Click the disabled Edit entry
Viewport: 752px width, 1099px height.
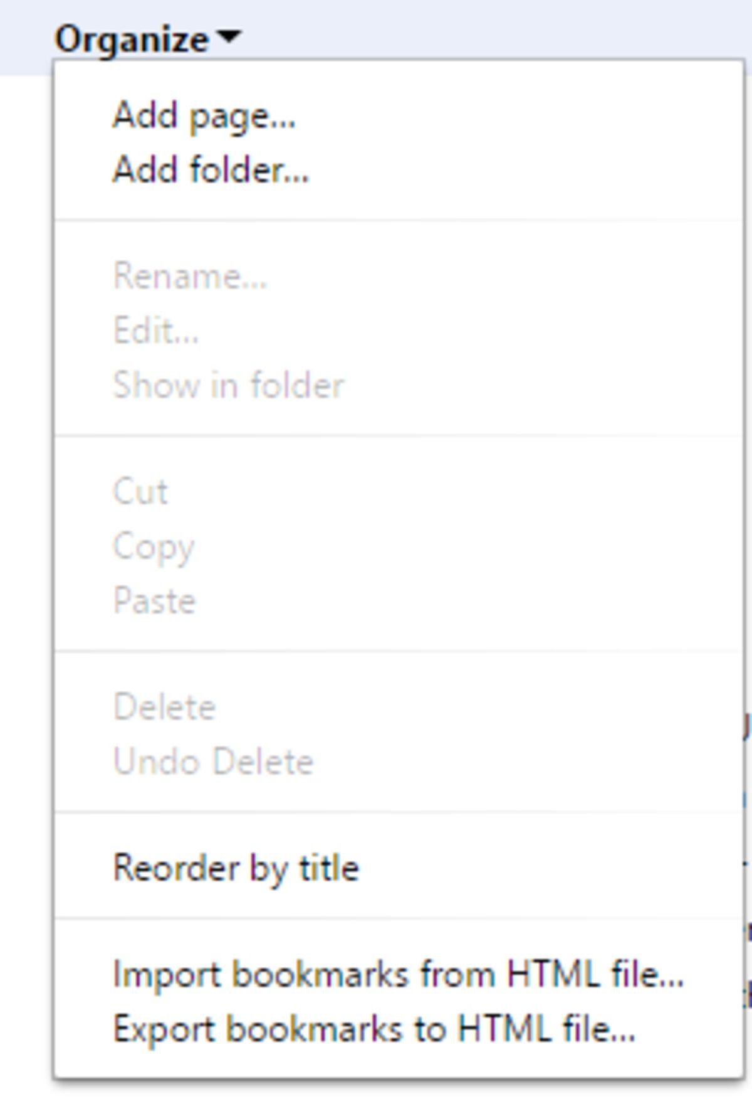coord(155,331)
